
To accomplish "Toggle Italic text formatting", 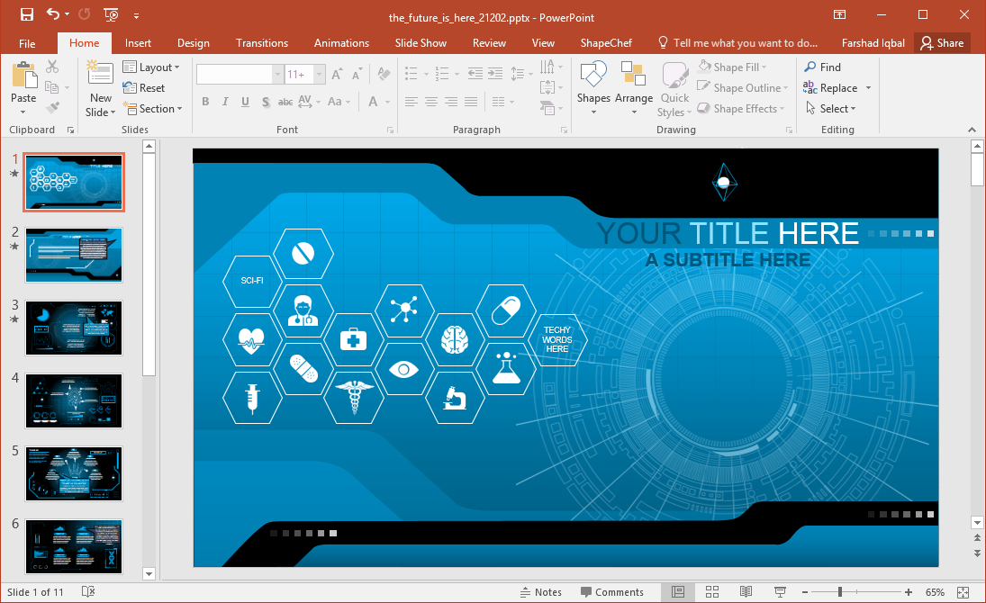I will 225,102.
